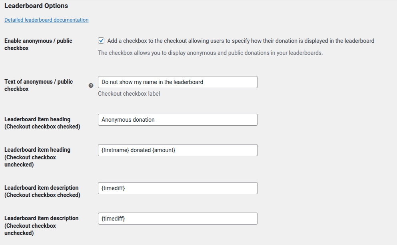Viewport: 397px width, 245px height.
Task: Click the 'Checkout checkbox label' helper text
Action: point(129,94)
